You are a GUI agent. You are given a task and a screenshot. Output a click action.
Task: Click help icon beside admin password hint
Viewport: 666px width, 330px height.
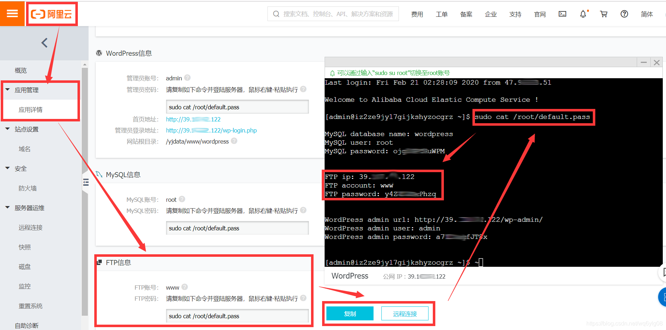click(x=303, y=89)
